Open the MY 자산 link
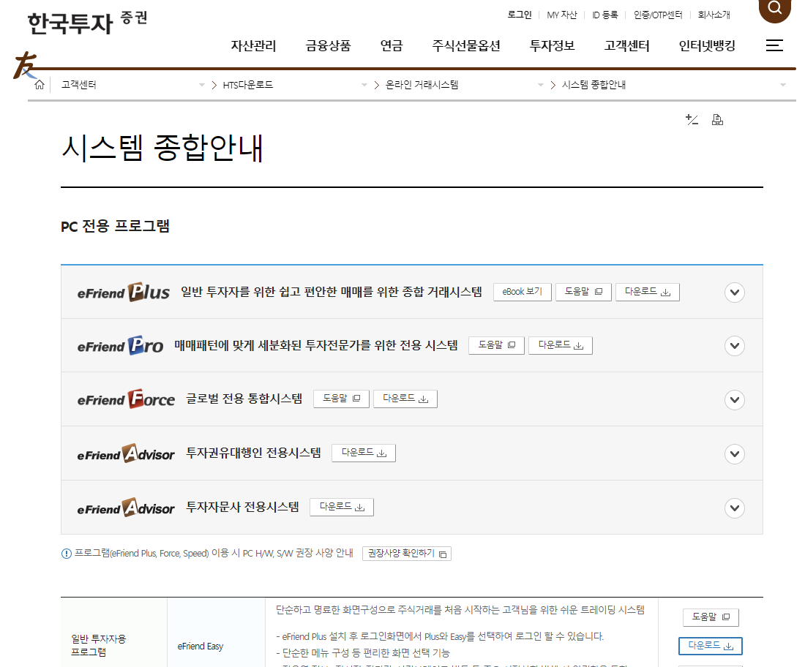The image size is (805, 667). pyautogui.click(x=561, y=15)
